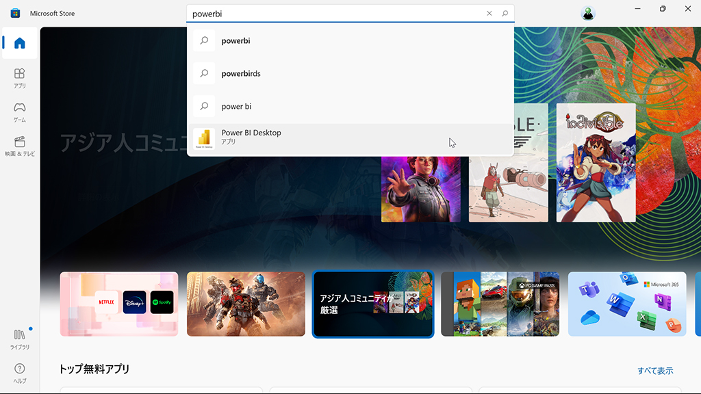Open the アジア人コミュニティが厳選 banner
701x394 pixels.
click(373, 304)
